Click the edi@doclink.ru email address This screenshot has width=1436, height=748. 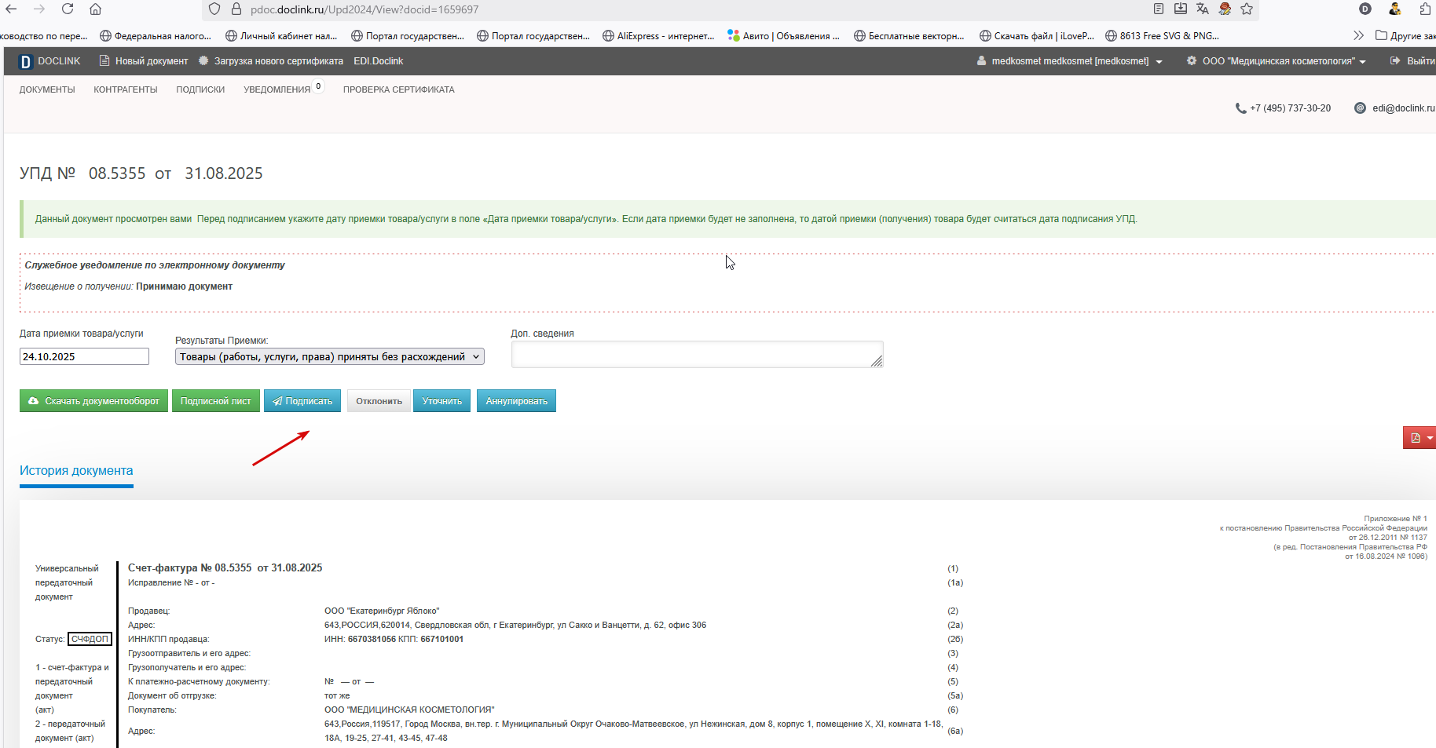(1403, 108)
